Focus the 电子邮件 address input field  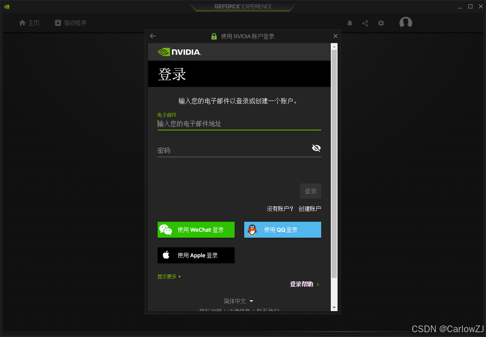pyautogui.click(x=239, y=124)
